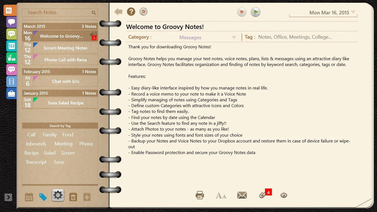Viewport: 377px width, 212px height.
Task: Open the Welcome to Groovy note entry
Action: pos(60,36)
